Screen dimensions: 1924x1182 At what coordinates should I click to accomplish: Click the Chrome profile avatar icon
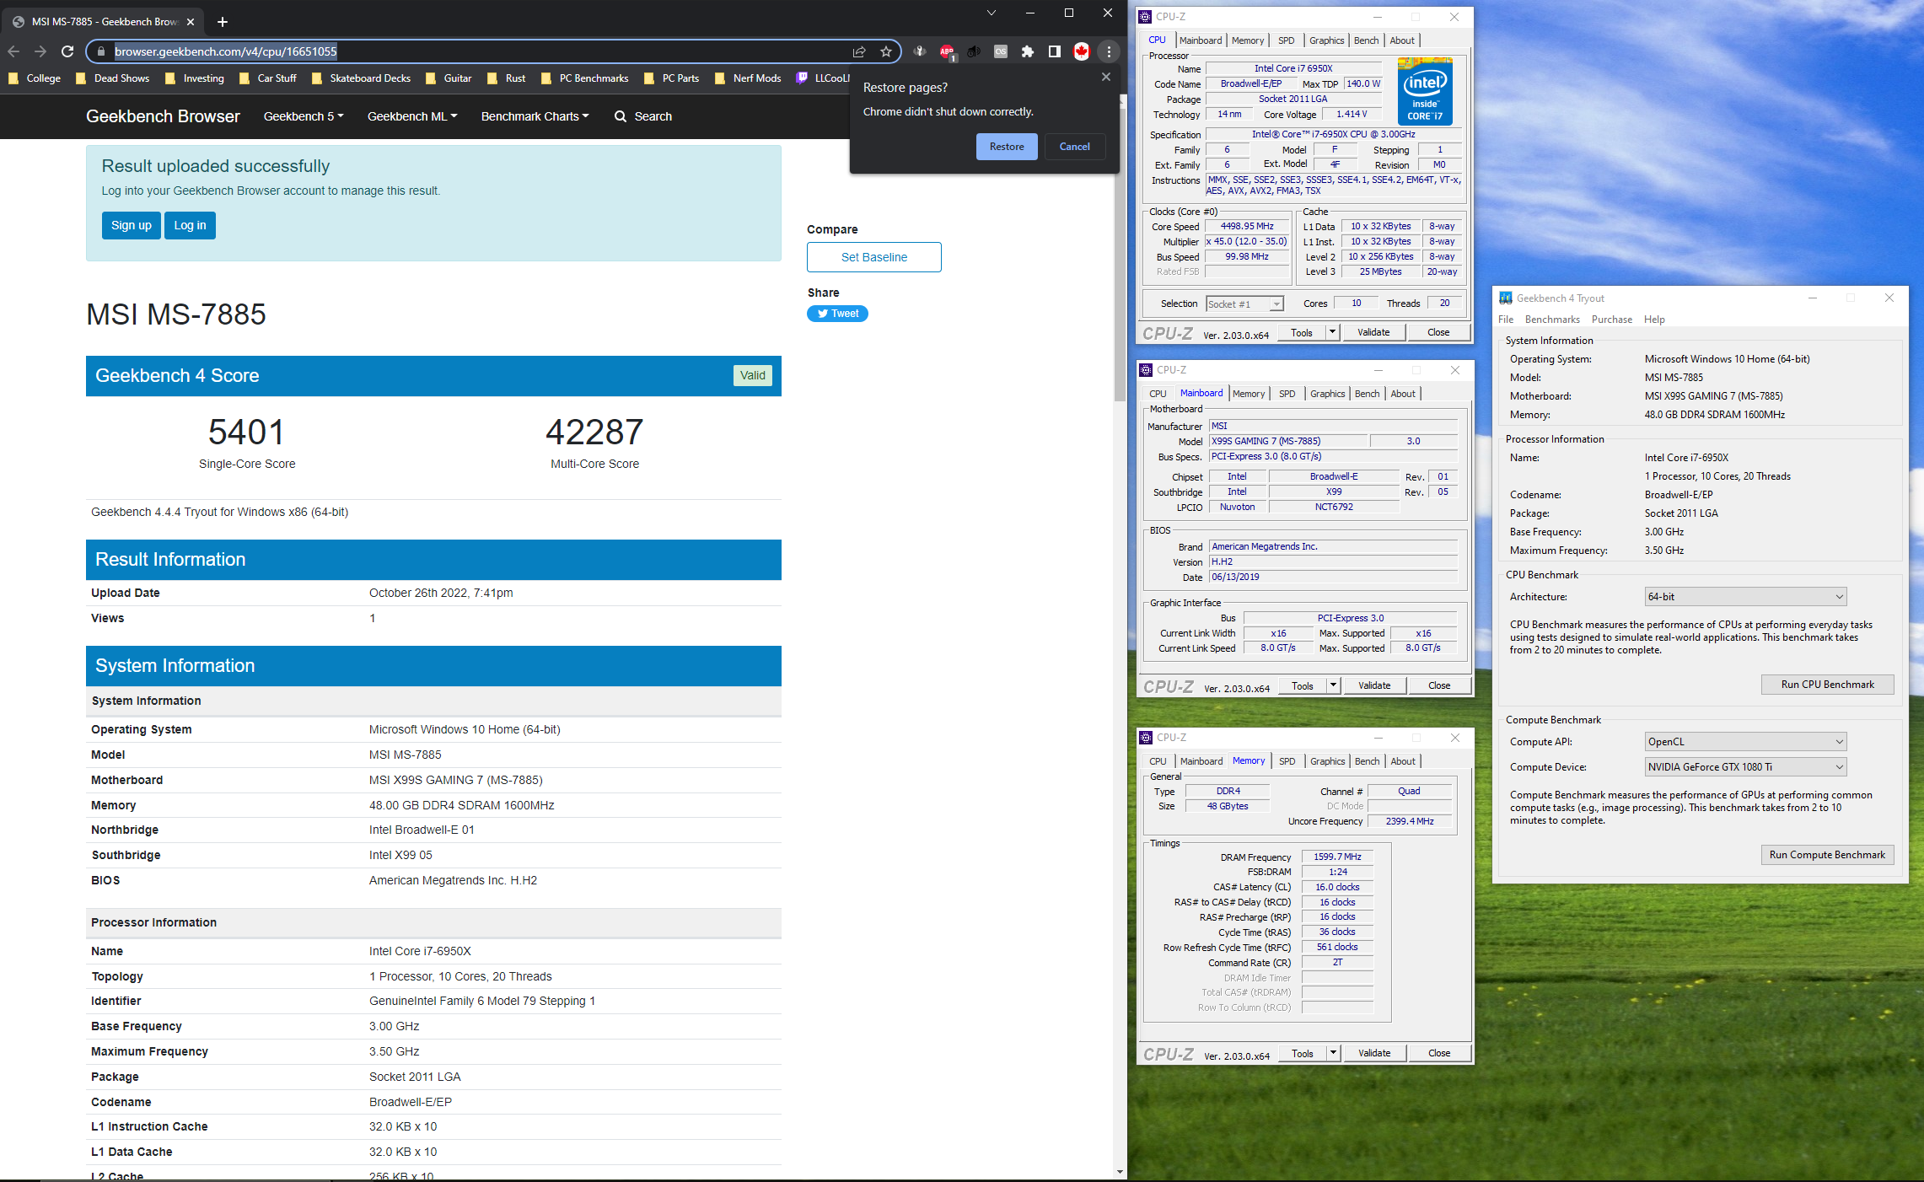(1082, 51)
